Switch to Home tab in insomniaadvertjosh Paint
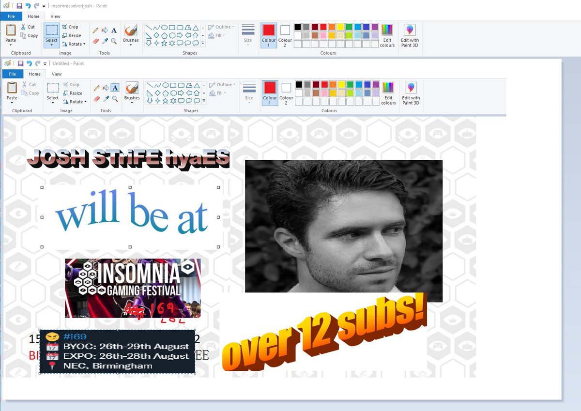This screenshot has width=581, height=411. 33,16
